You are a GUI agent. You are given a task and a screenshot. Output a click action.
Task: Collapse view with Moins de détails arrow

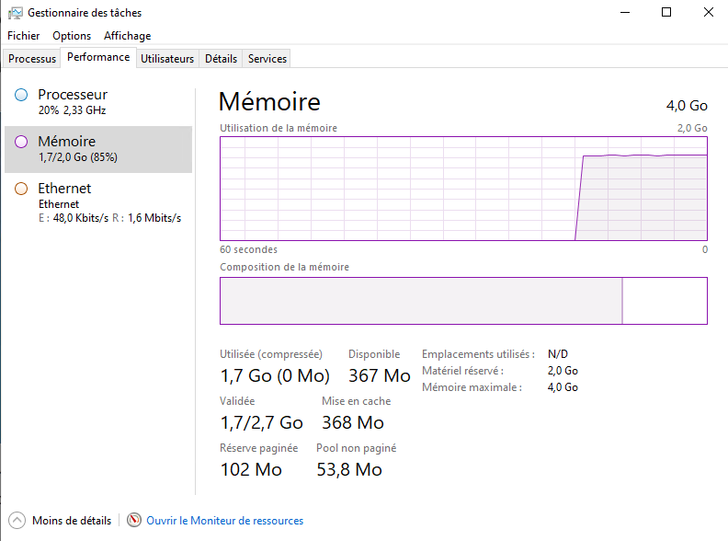[17, 521]
